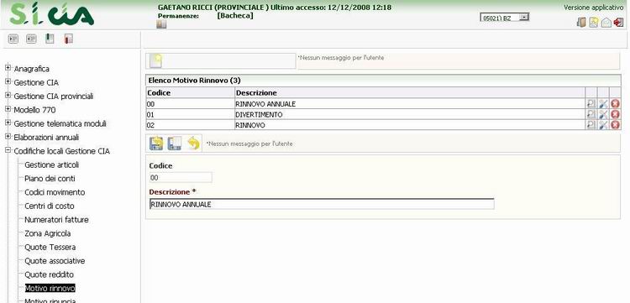Open the envelope mail icon in header
The height and width of the screenshot is (303, 630).
[x=606, y=23]
